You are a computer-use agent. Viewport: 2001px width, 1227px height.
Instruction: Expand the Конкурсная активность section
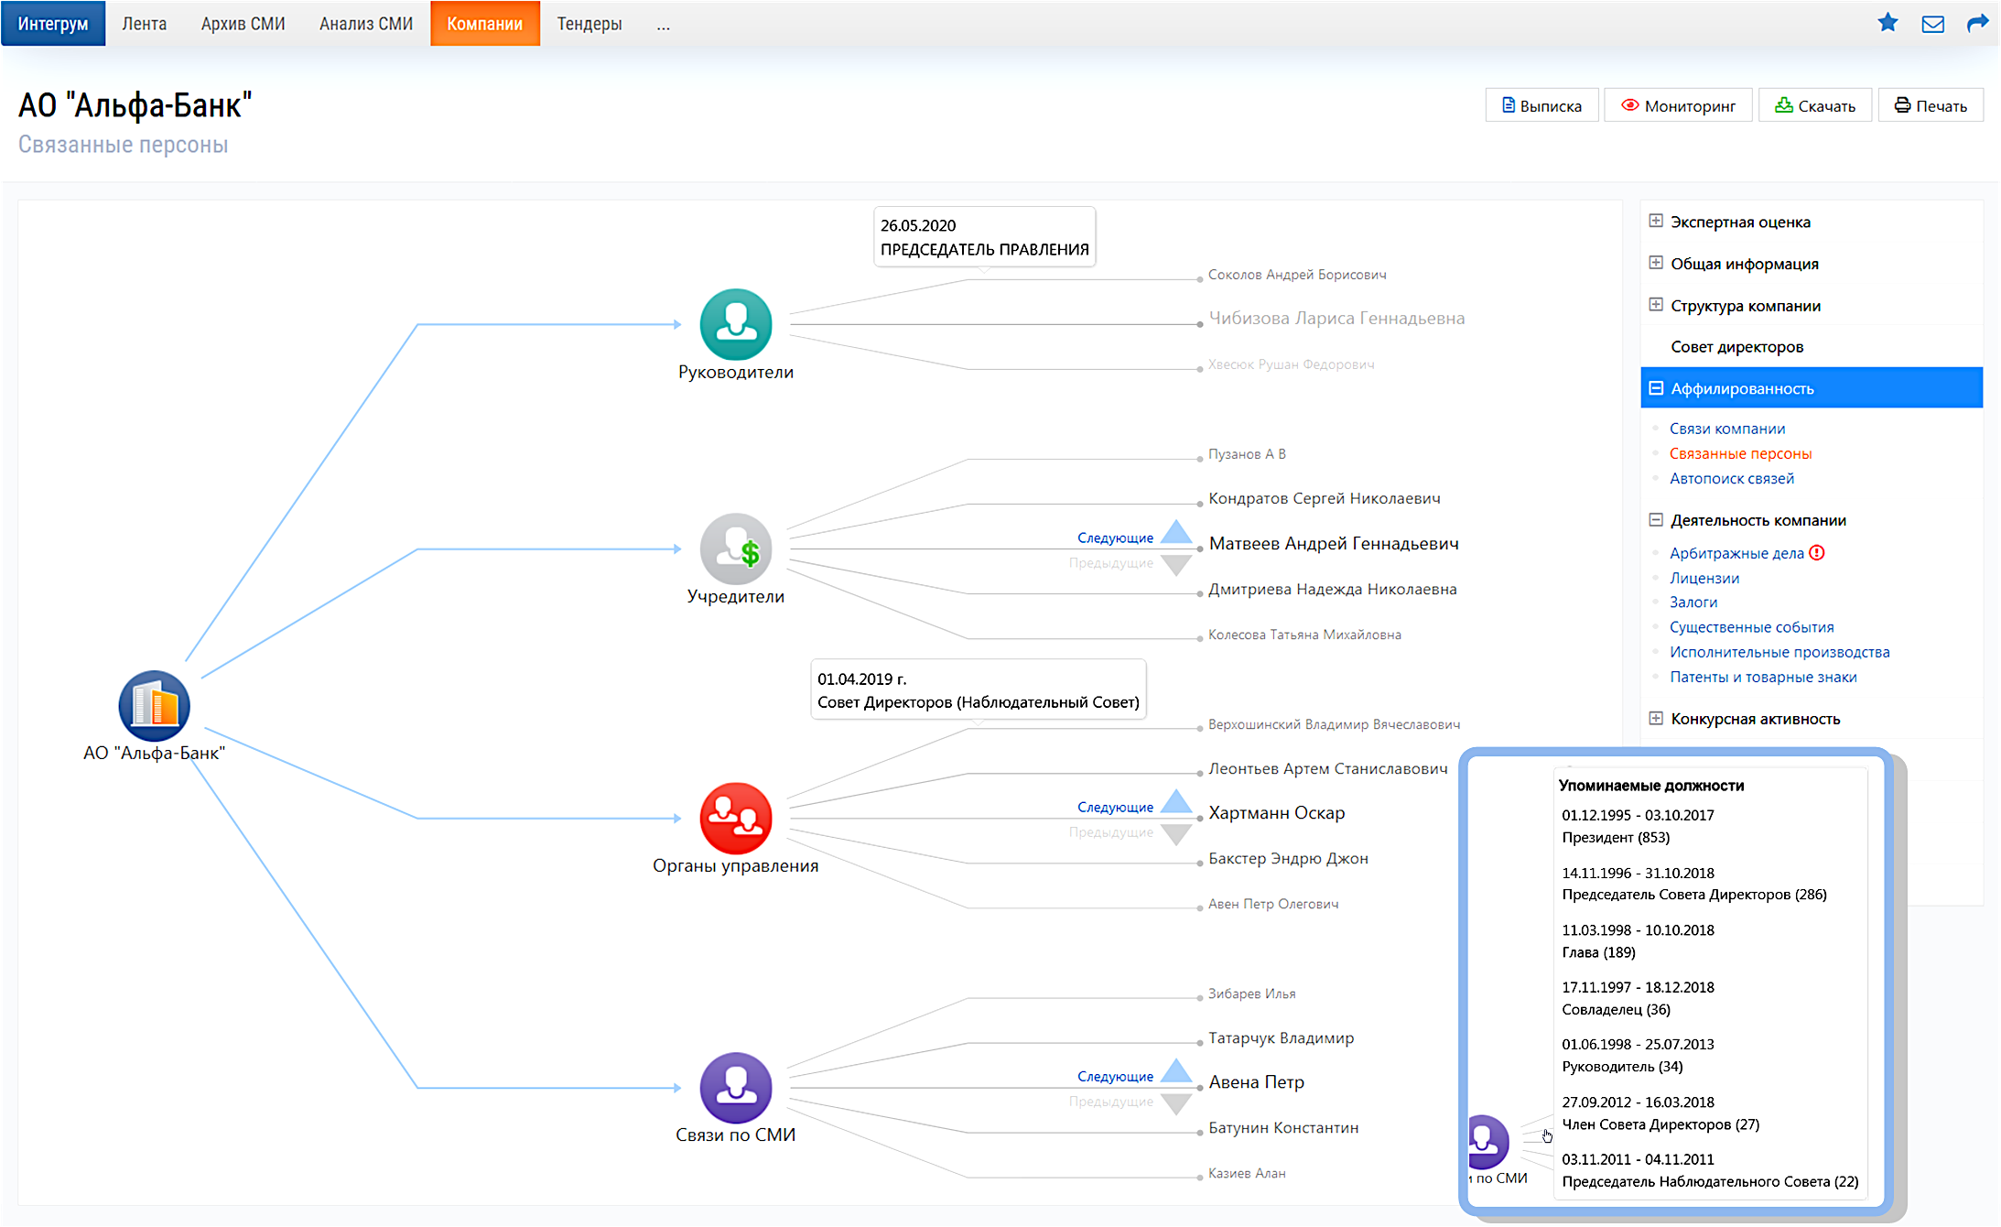[x=1656, y=718]
